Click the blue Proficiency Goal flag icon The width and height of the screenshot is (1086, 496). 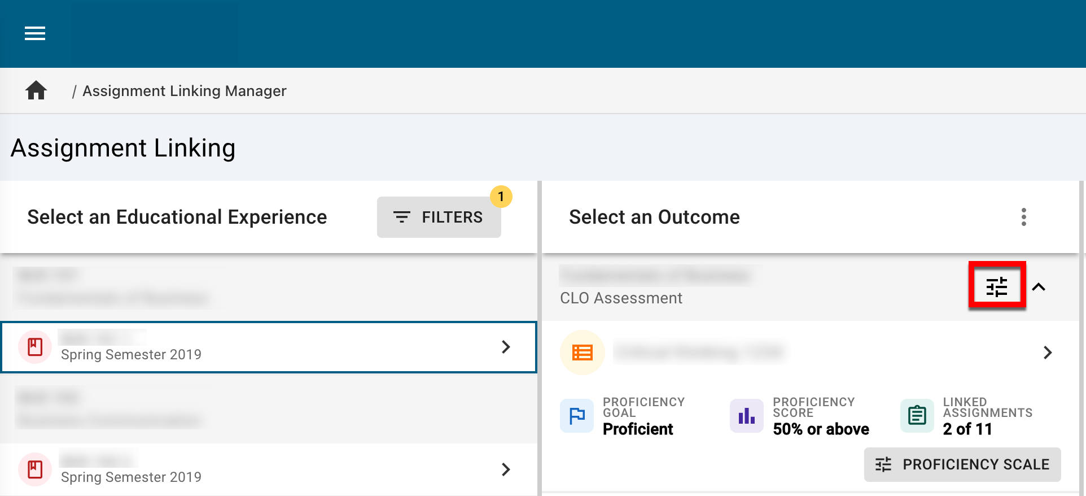(x=577, y=416)
